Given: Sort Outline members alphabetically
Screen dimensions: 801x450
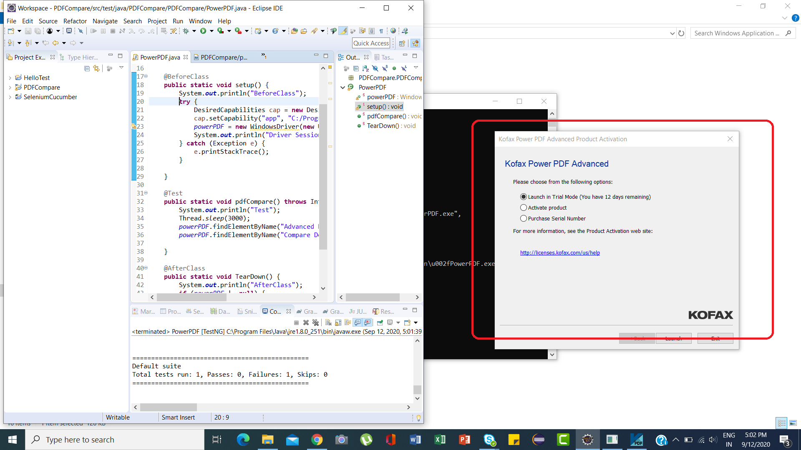Looking at the screenshot, I should pos(365,68).
